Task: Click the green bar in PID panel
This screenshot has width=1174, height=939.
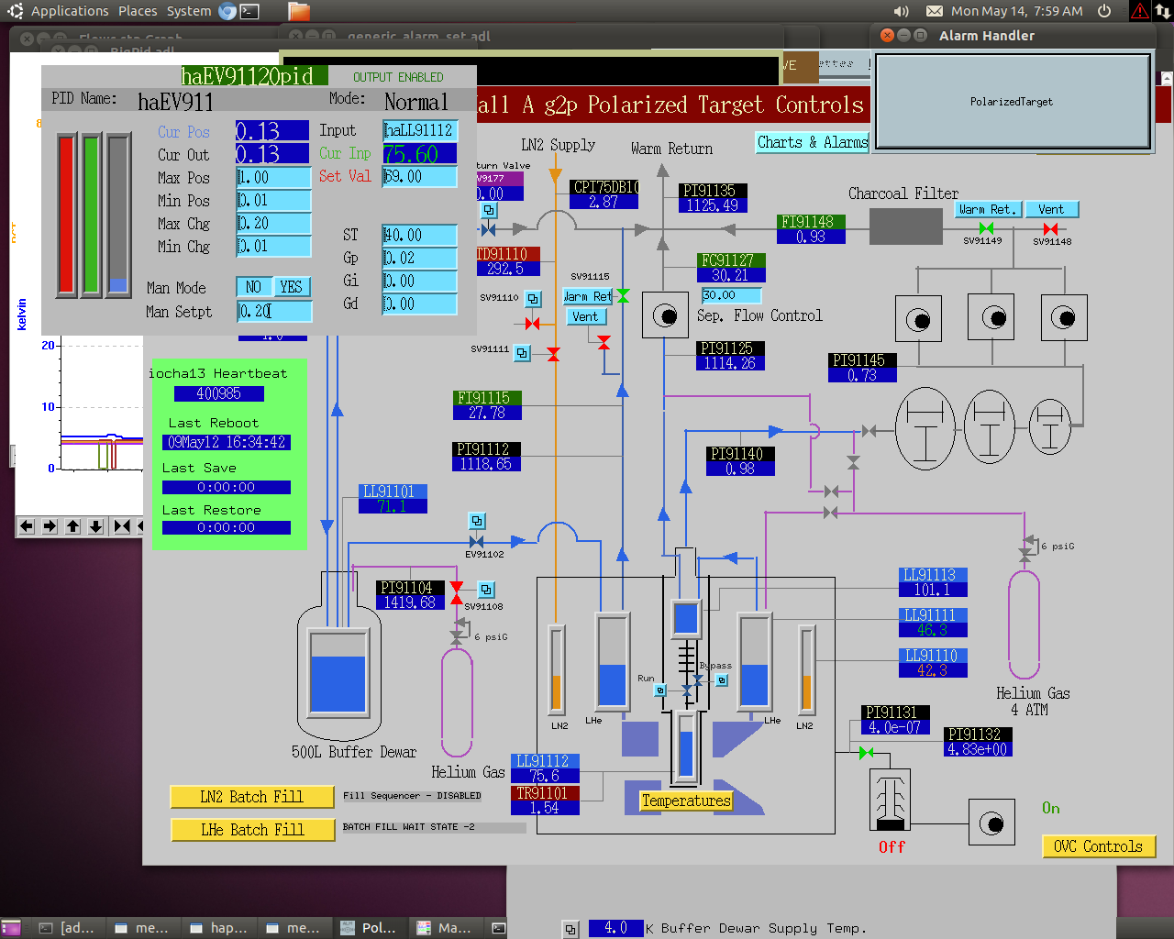Action: (91, 215)
